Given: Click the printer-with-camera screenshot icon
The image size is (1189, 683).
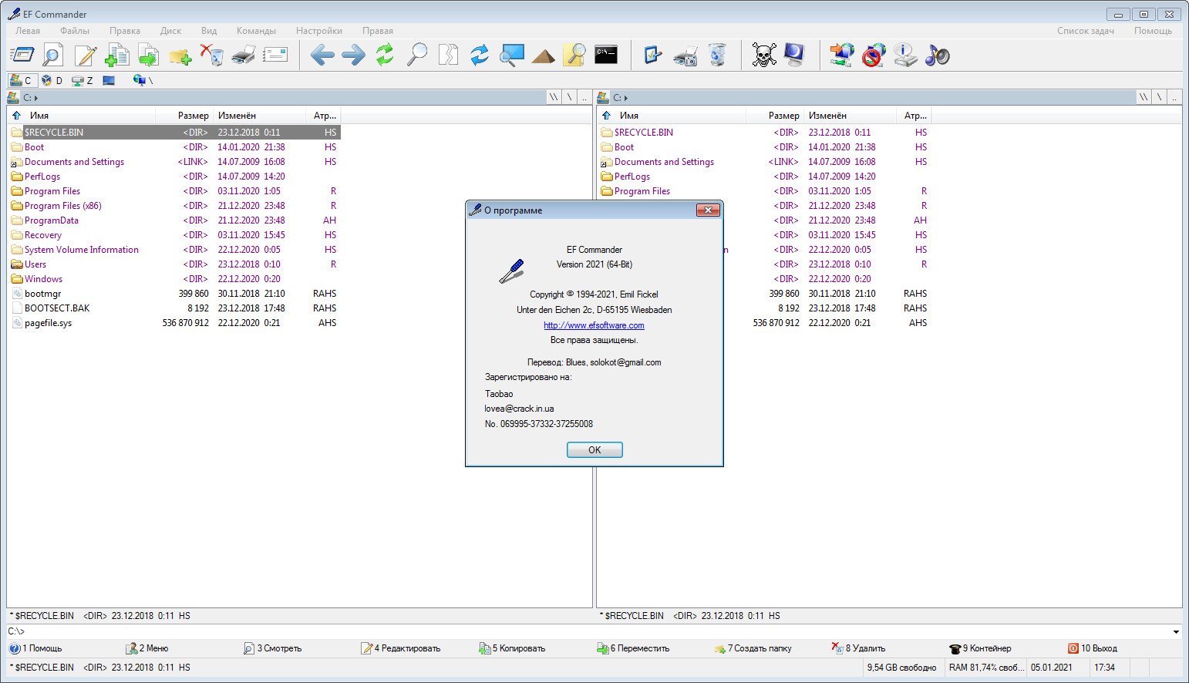Looking at the screenshot, I should (x=685, y=56).
